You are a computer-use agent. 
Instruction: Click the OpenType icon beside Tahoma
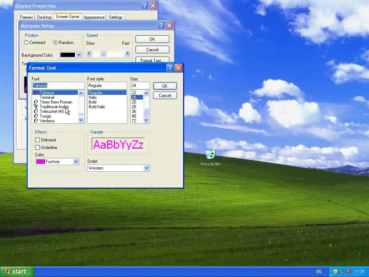36,93
